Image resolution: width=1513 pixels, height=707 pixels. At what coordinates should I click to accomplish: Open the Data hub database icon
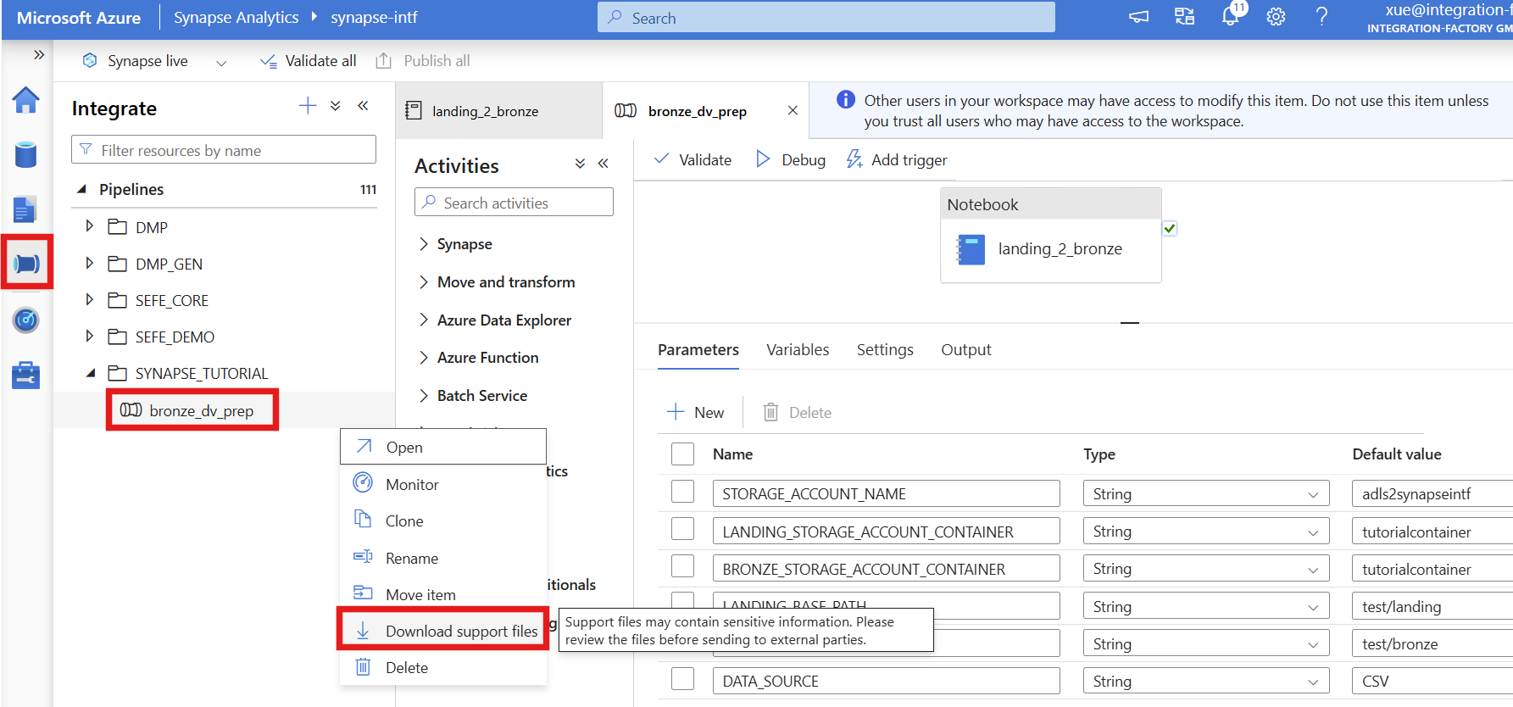(26, 155)
